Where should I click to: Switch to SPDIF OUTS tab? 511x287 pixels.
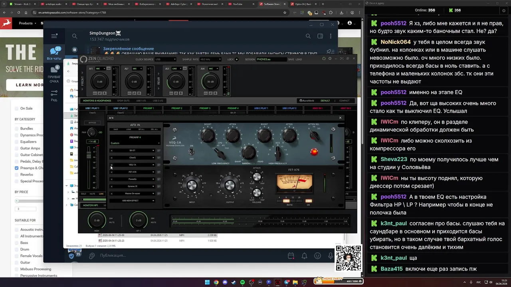(x=123, y=100)
